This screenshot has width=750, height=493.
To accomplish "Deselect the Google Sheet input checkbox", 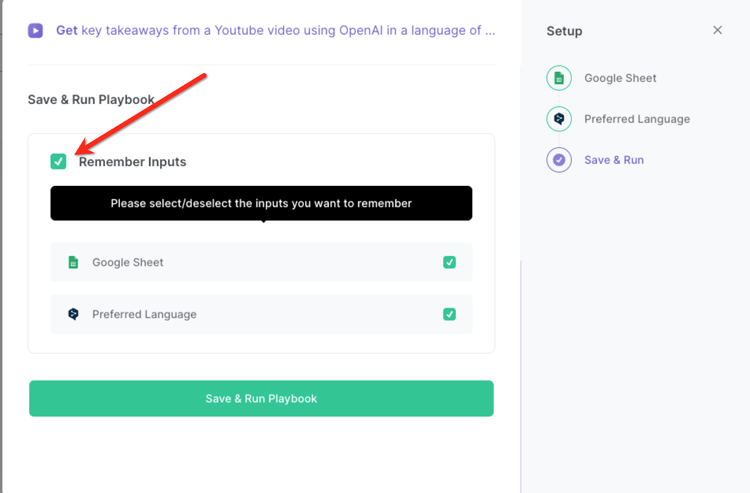I will click(x=449, y=262).
